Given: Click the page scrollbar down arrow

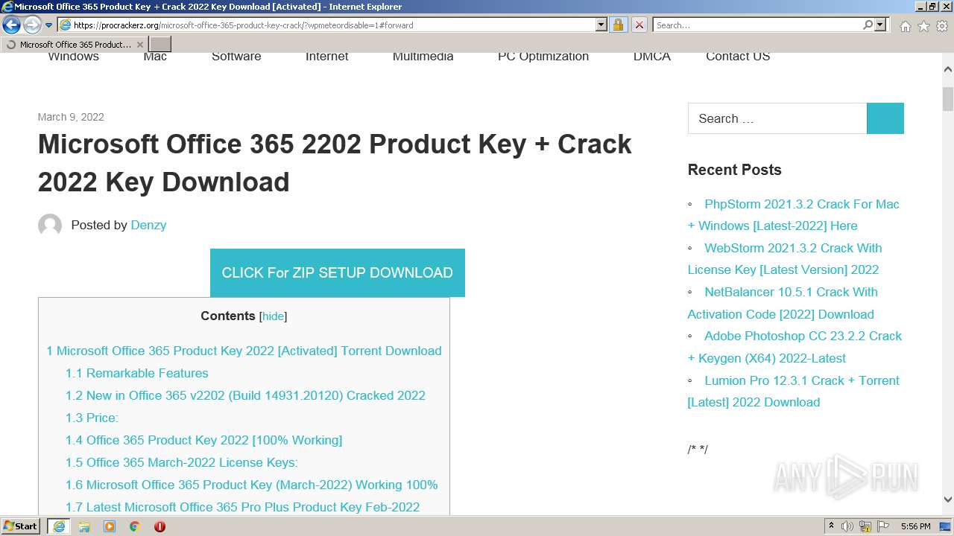Looking at the screenshot, I should tap(948, 500).
